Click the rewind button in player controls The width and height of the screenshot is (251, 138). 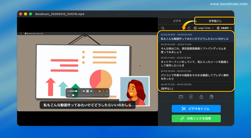[83, 91]
